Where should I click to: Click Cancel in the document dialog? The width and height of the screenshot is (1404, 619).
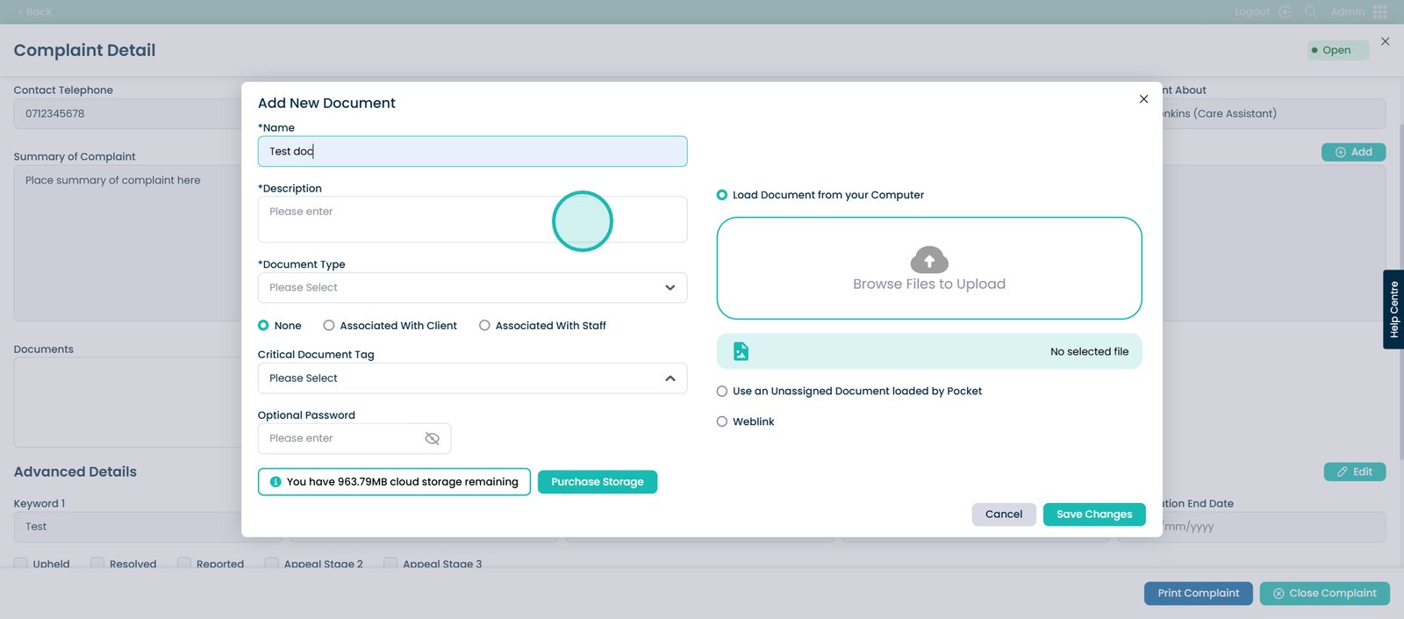tap(1003, 515)
